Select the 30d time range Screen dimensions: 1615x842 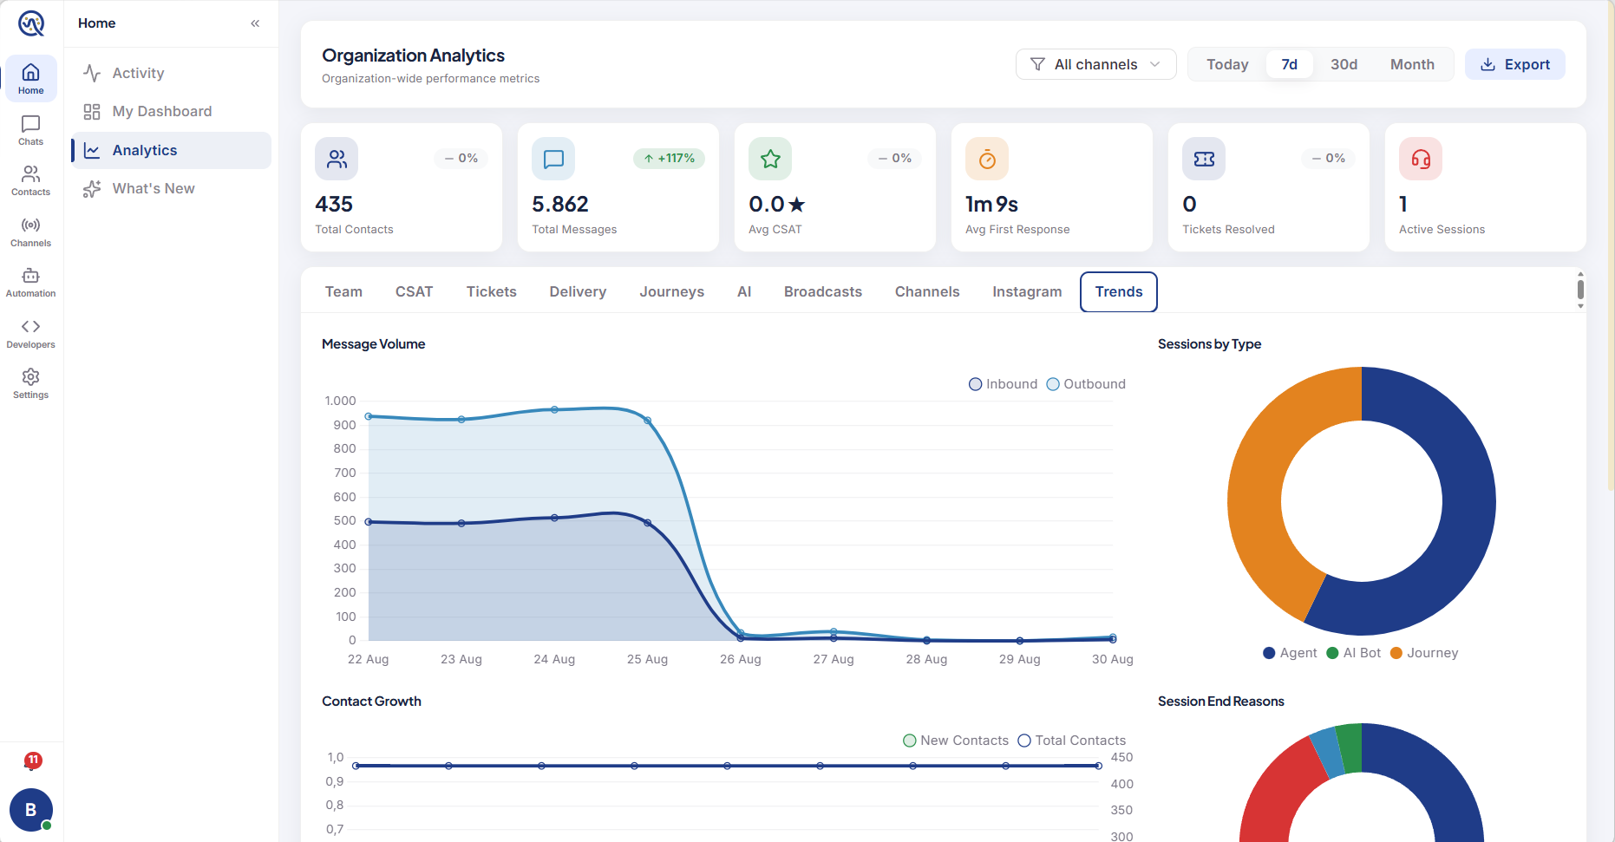pyautogui.click(x=1344, y=64)
